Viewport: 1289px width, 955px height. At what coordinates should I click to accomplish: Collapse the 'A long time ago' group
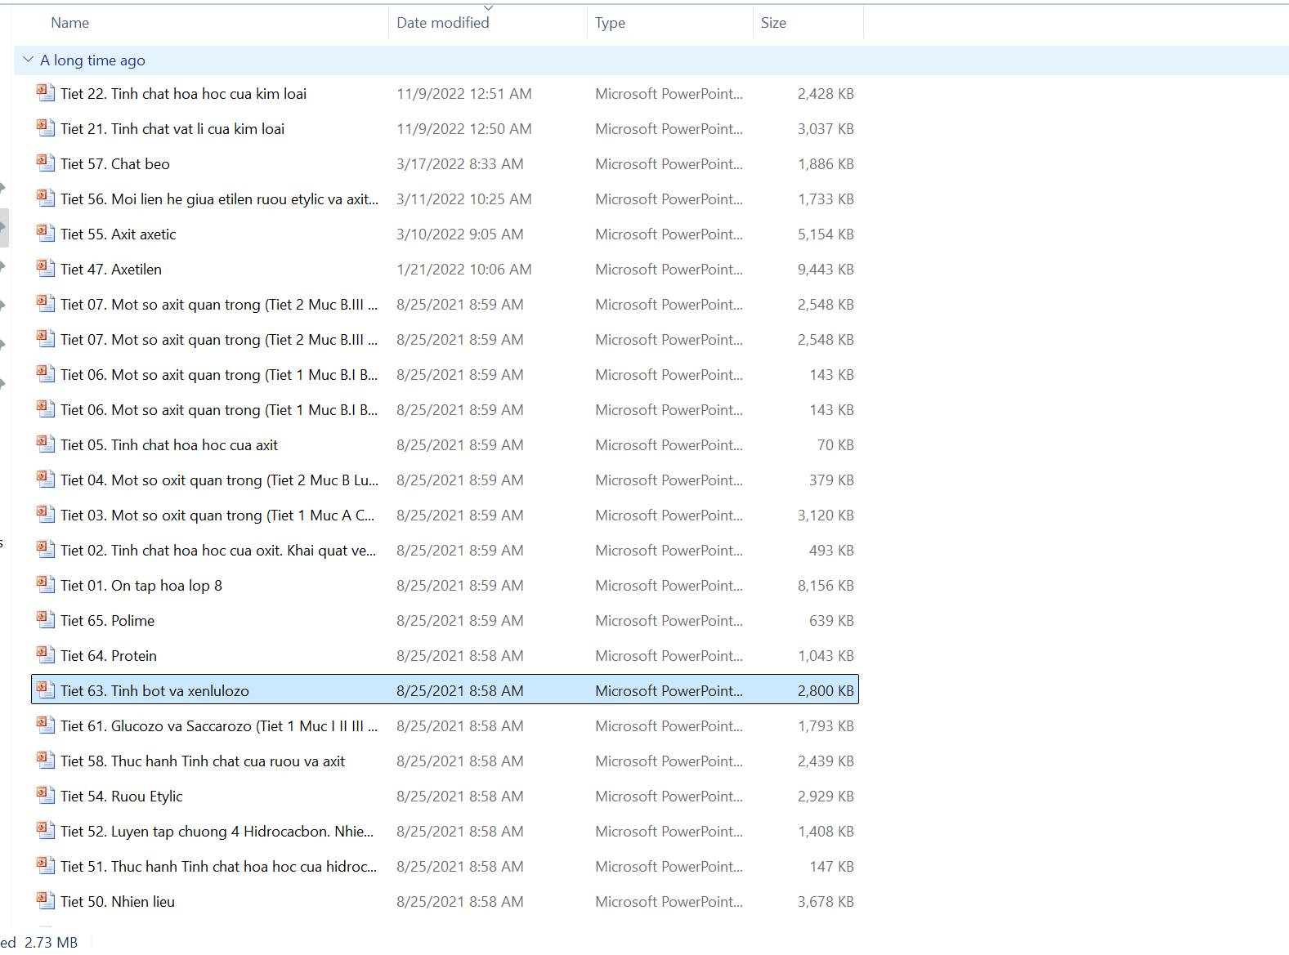pos(28,60)
